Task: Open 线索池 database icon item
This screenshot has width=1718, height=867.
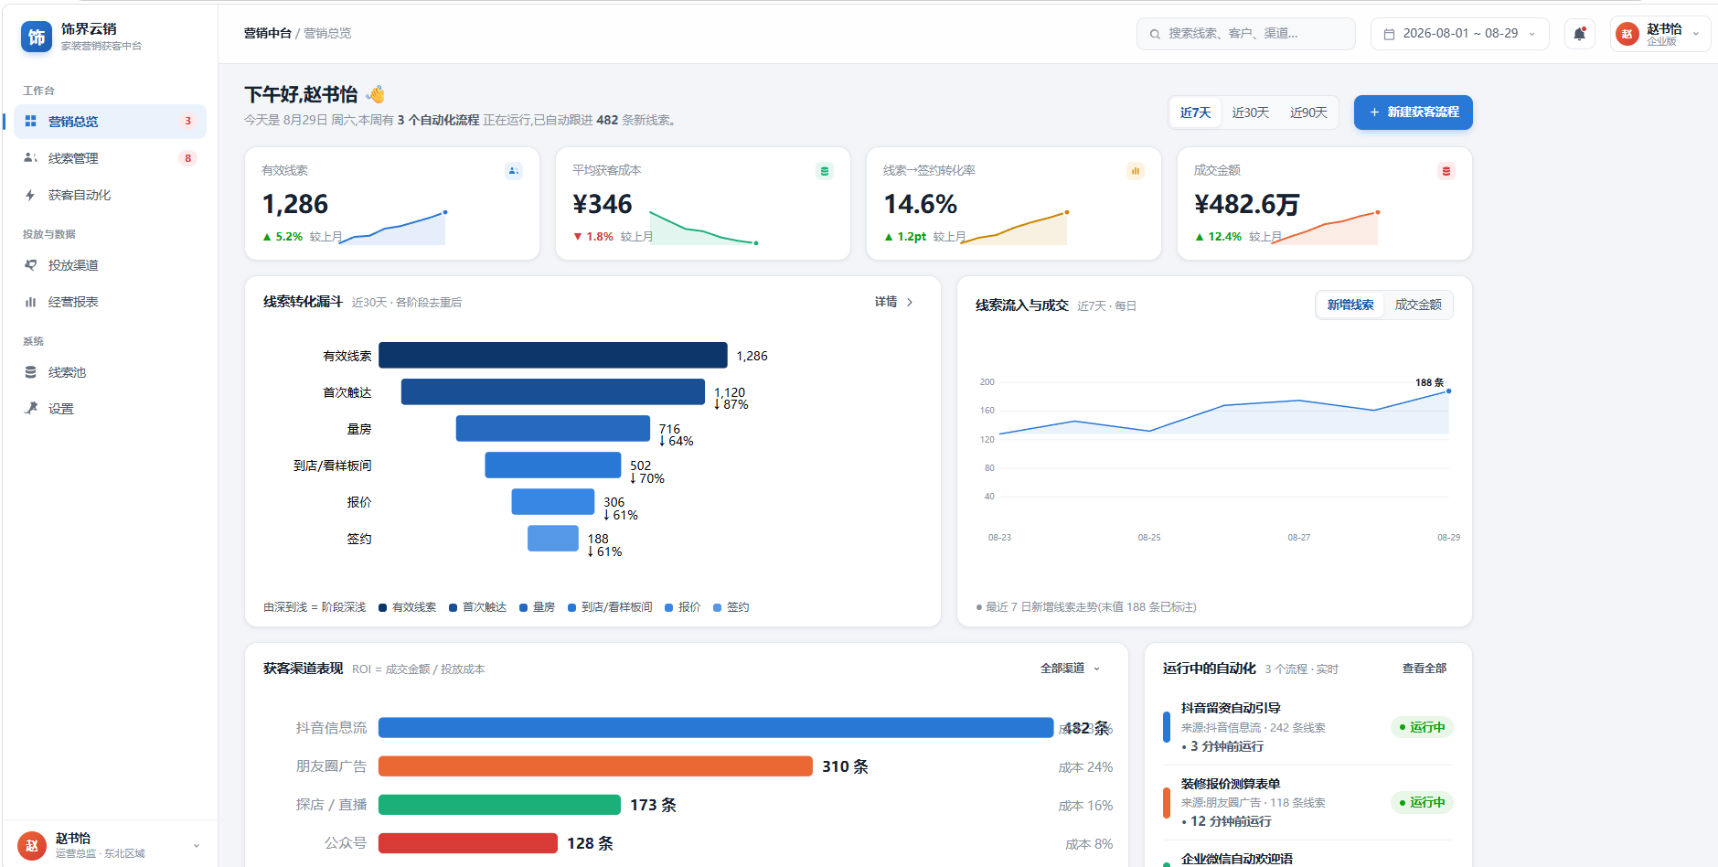Action: pos(110,372)
